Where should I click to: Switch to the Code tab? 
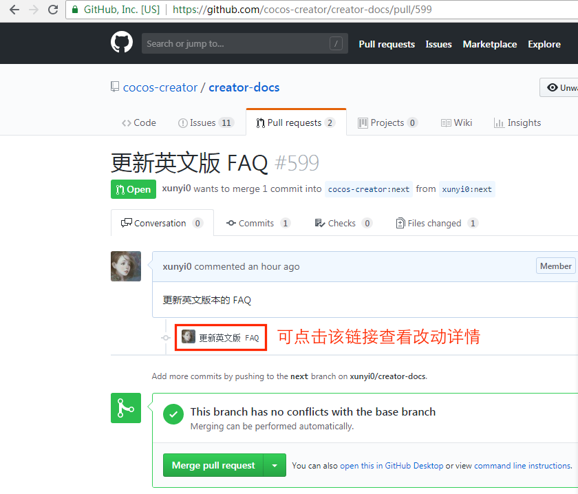[x=139, y=122]
